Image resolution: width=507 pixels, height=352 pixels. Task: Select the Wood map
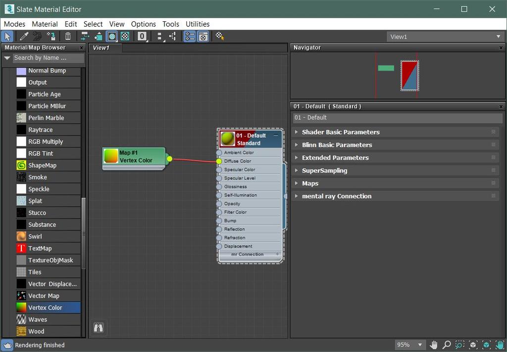tap(48, 331)
